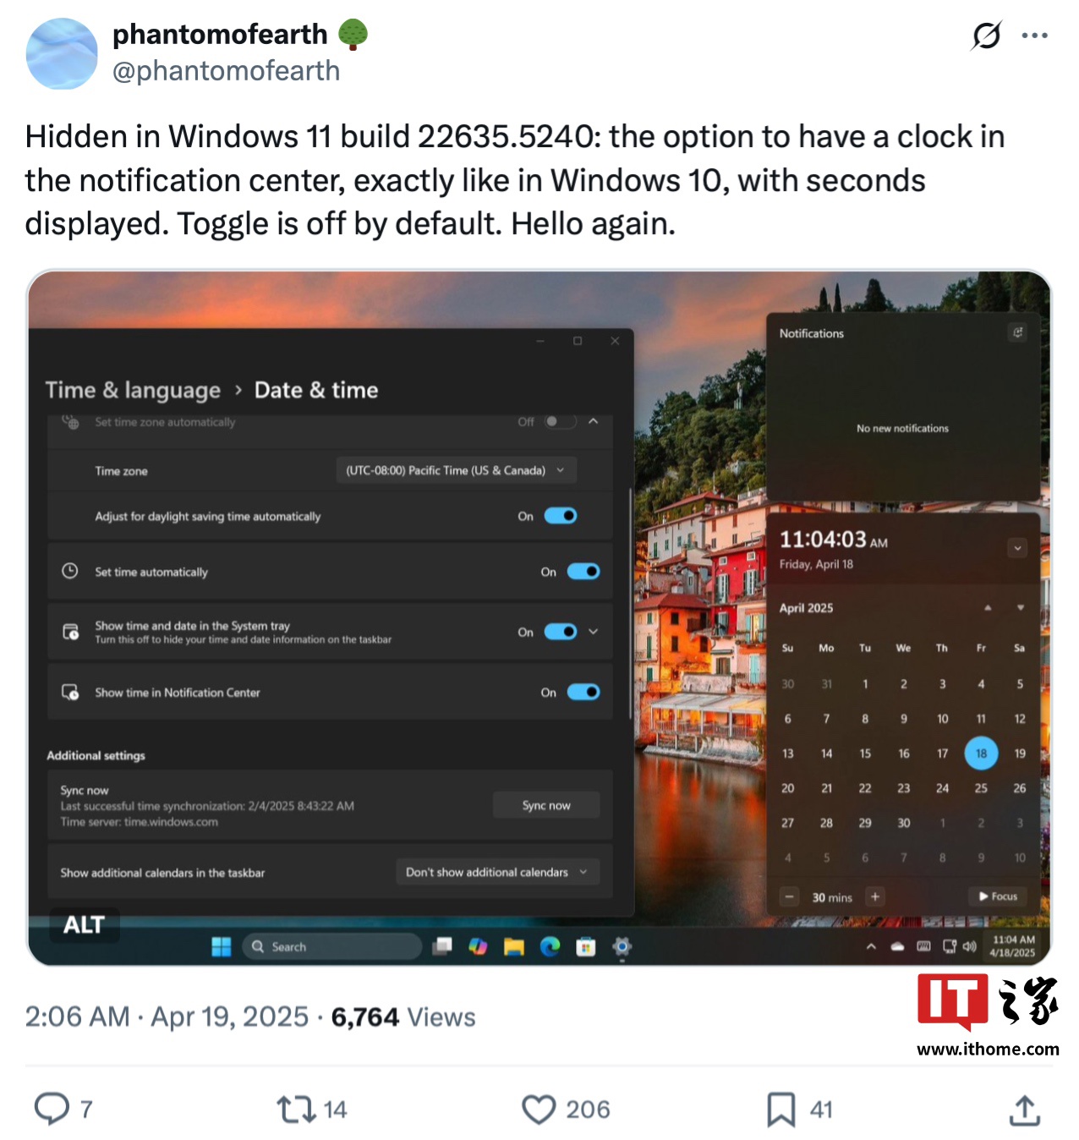Open Microsoft Store from the taskbar
Viewport: 1079px width, 1140px height.
pyautogui.click(x=586, y=947)
